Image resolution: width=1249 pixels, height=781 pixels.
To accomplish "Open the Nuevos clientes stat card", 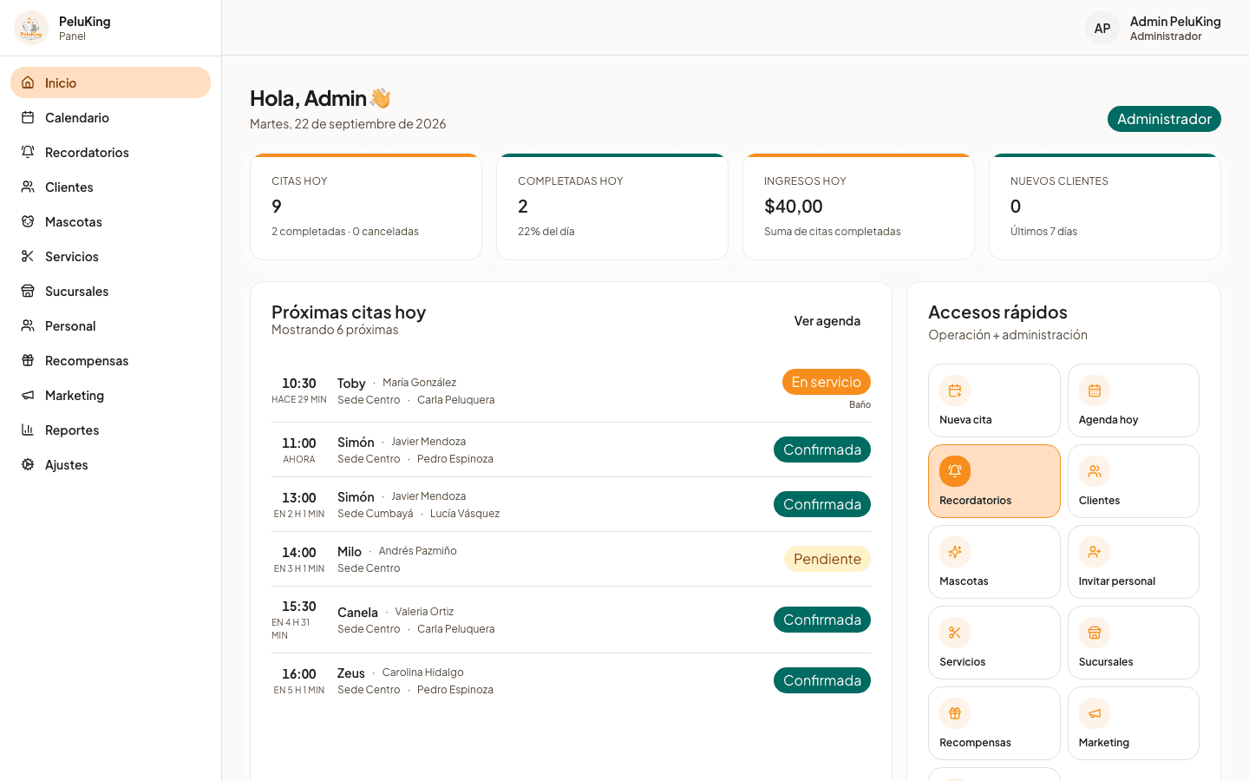I will 1105,207.
